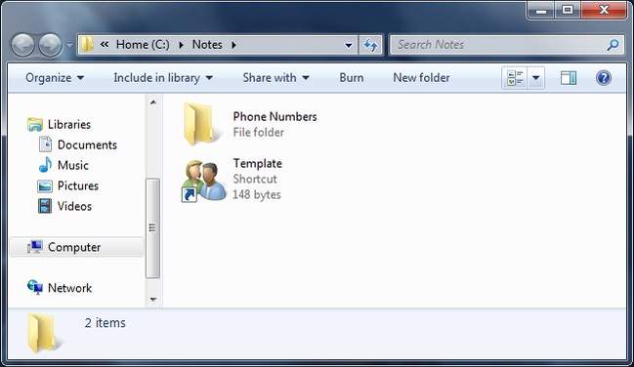Click navigation pane scroll down arrow
Screen dimensions: 634x367
coord(153,300)
